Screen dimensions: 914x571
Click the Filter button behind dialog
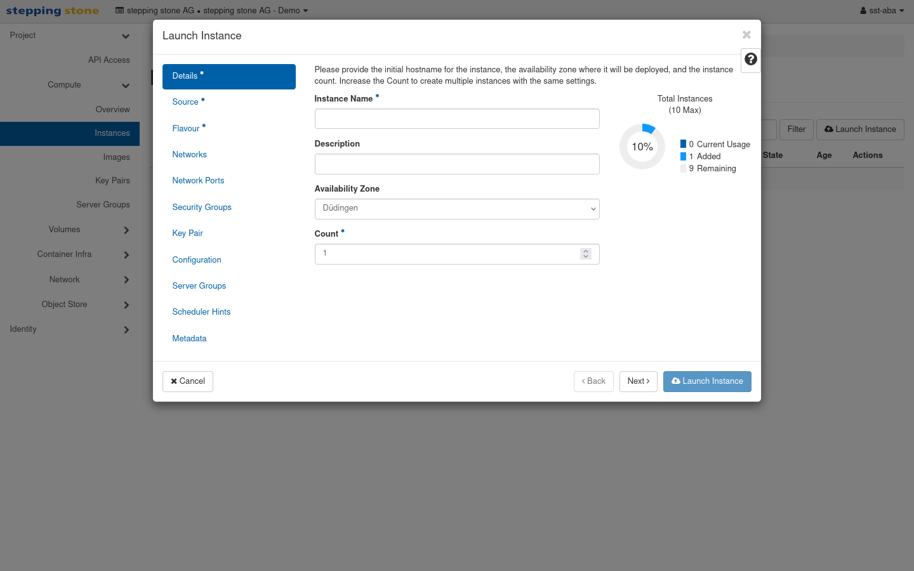click(x=797, y=129)
